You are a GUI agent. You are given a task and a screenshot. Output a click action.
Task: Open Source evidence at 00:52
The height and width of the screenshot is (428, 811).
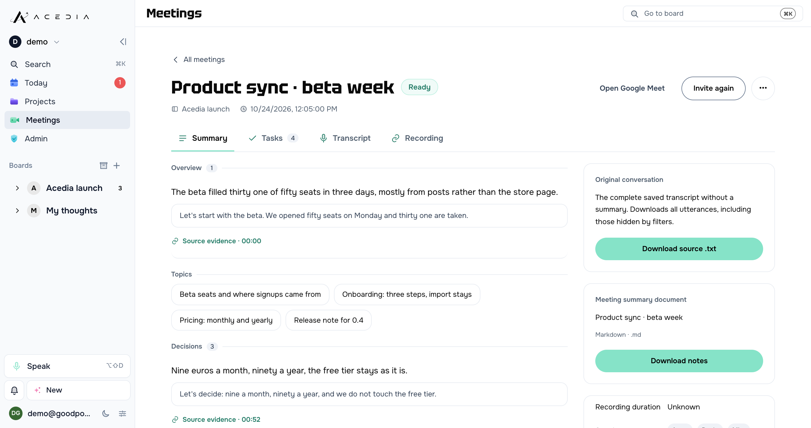click(216, 420)
